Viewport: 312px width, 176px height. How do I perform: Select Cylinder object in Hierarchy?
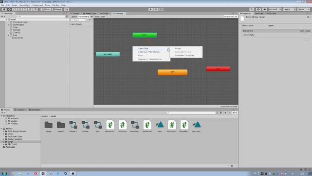pyautogui.click(x=16, y=30)
